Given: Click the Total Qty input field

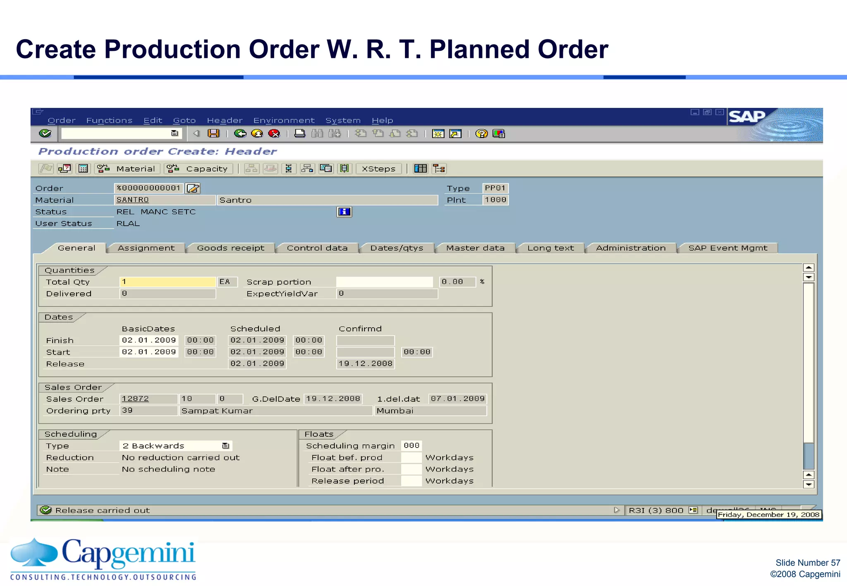Looking at the screenshot, I should (x=167, y=282).
